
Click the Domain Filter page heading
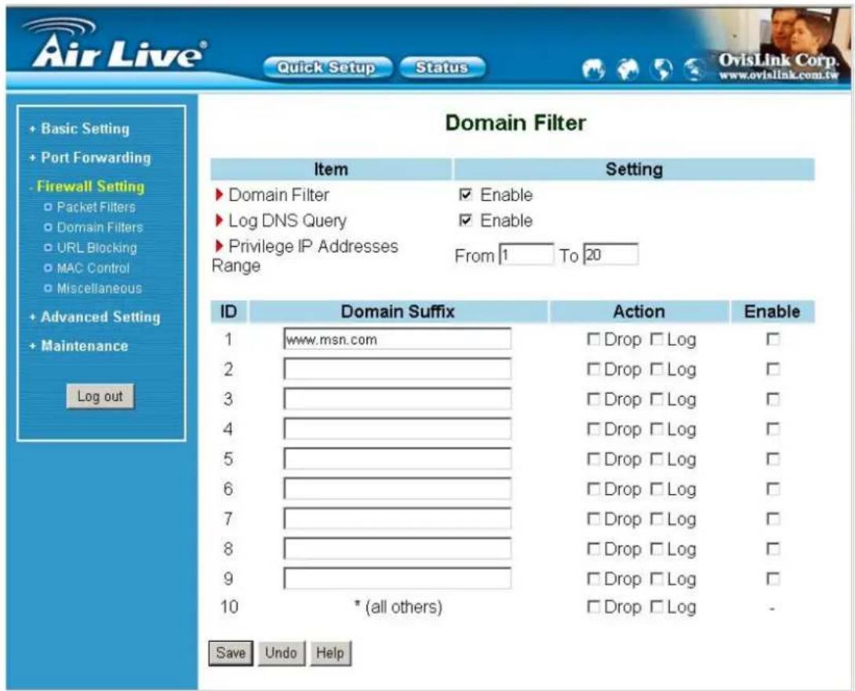515,122
